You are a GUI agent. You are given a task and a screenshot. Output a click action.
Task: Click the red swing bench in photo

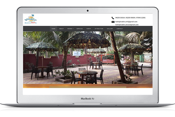point(108,61)
